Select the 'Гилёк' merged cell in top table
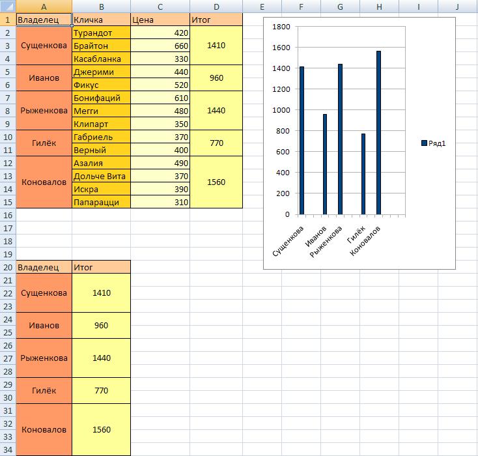 tap(44, 143)
